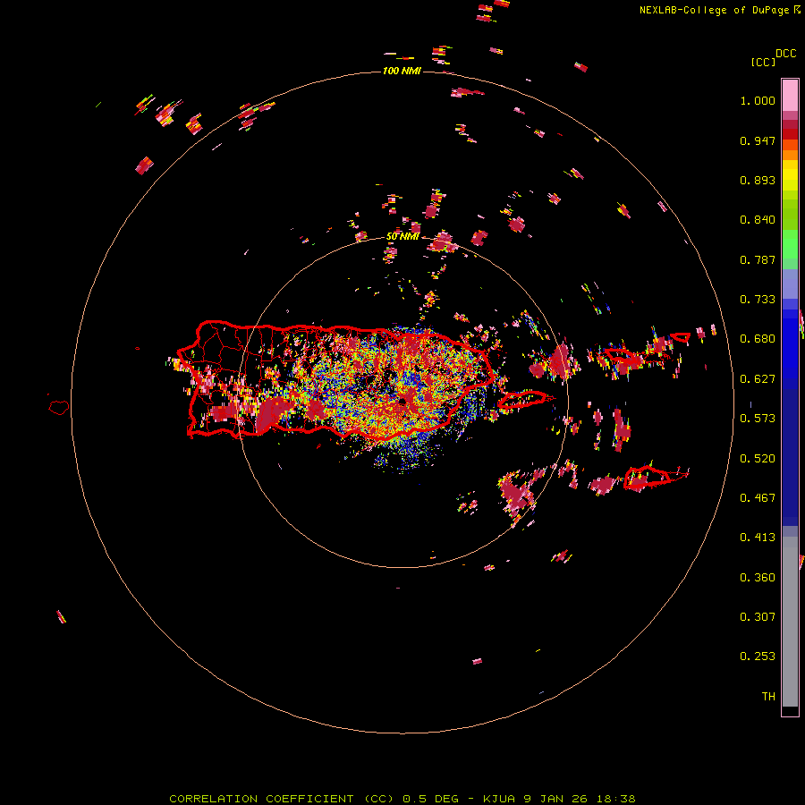
Task: Click the small Mona island outline at far left
Action: [59, 407]
